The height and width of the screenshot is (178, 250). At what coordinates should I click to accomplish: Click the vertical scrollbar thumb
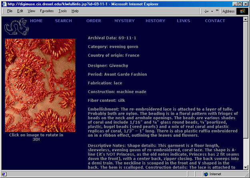click(246, 80)
